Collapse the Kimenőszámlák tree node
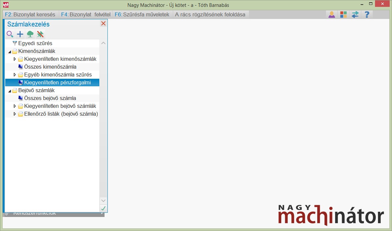The width and height of the screenshot is (392, 231). [9, 52]
